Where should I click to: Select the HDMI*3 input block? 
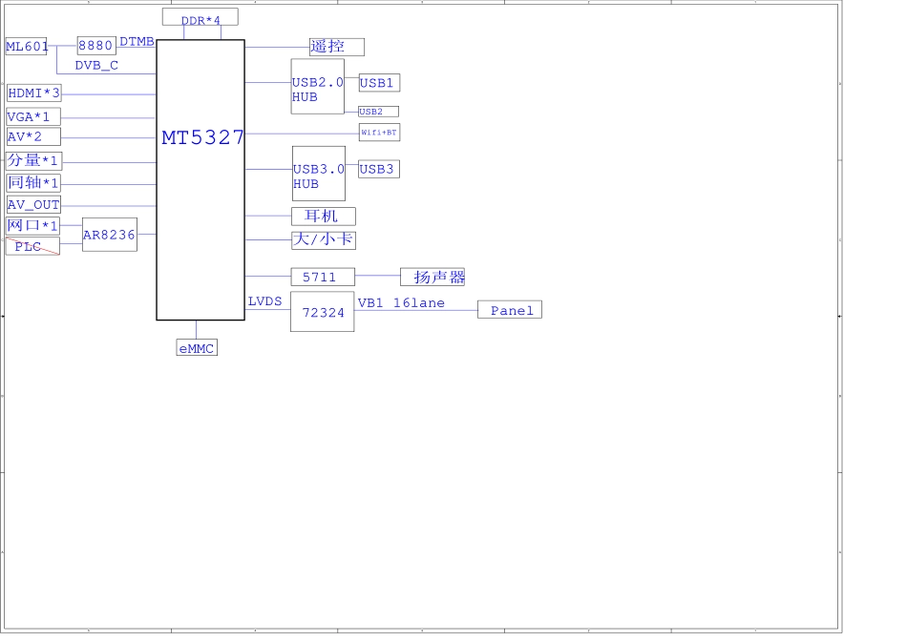click(x=33, y=93)
